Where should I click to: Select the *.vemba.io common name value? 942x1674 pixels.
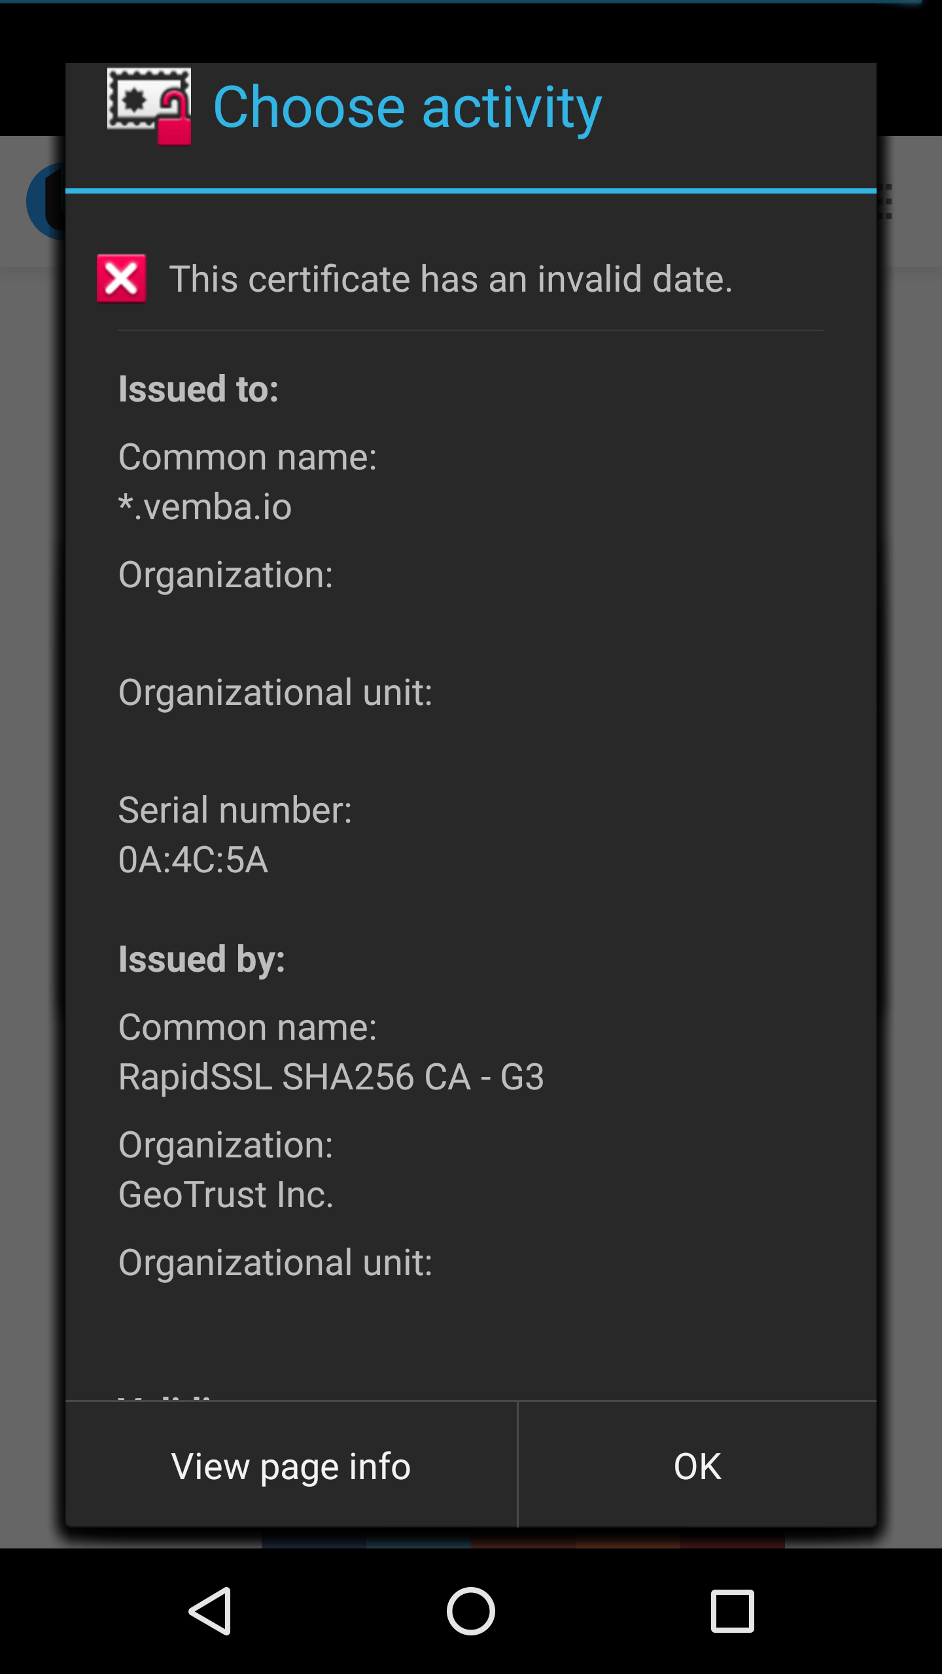point(205,507)
